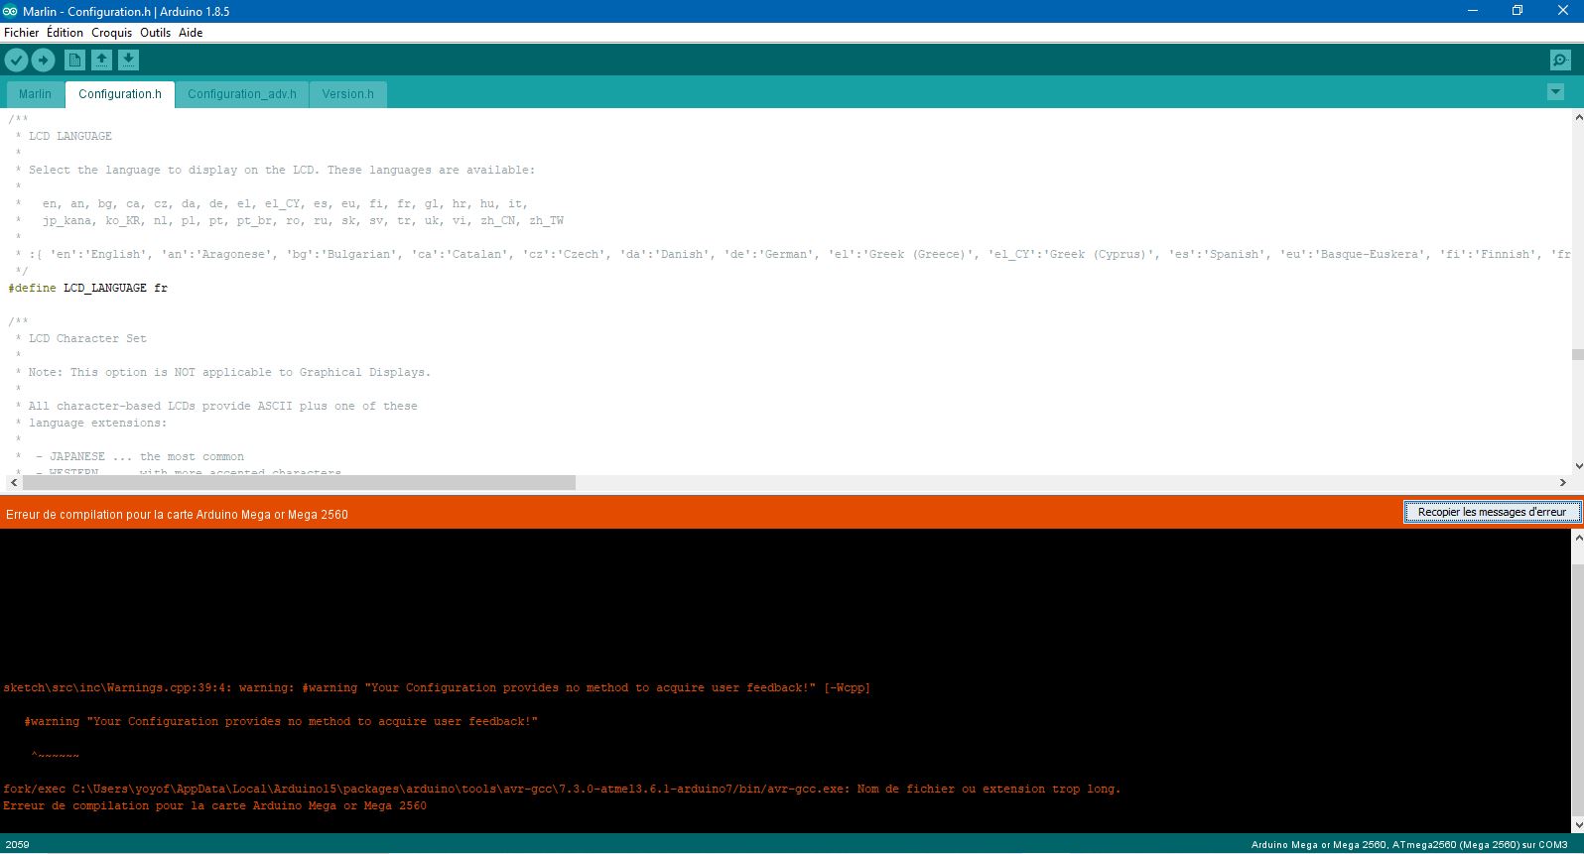The image size is (1584, 854).
Task: Click the Verify sketch checkmark icon
Action: (x=16, y=61)
